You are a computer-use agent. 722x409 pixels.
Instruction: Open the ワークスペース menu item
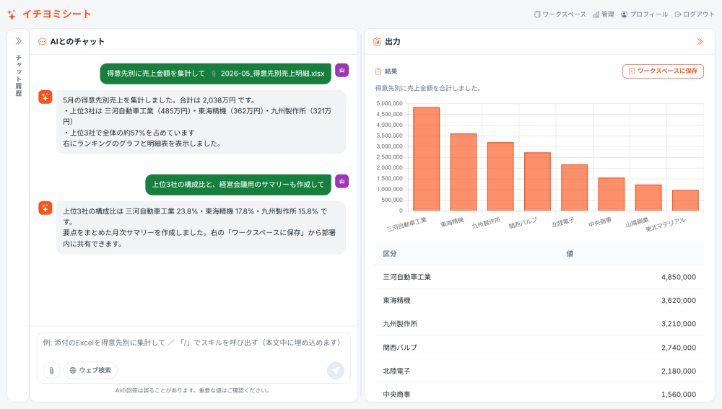click(560, 14)
